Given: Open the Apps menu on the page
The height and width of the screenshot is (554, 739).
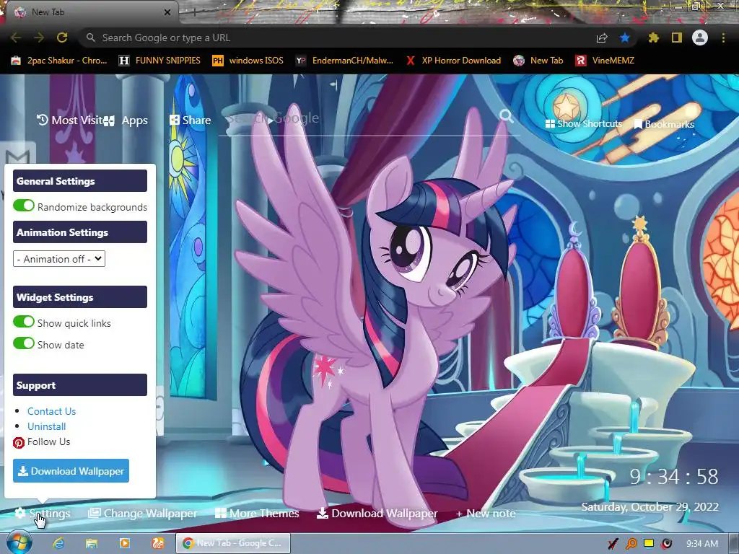Looking at the screenshot, I should (x=126, y=120).
